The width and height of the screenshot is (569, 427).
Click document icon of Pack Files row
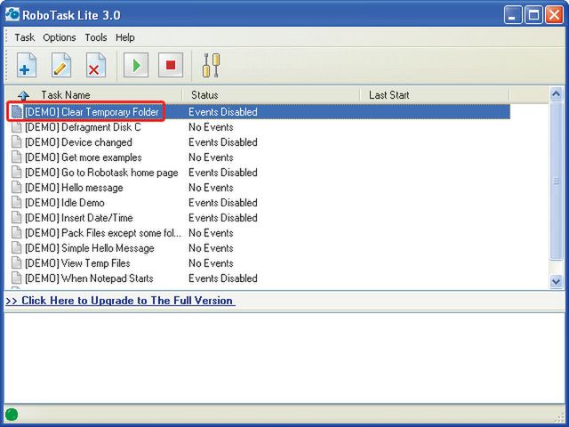(16, 233)
